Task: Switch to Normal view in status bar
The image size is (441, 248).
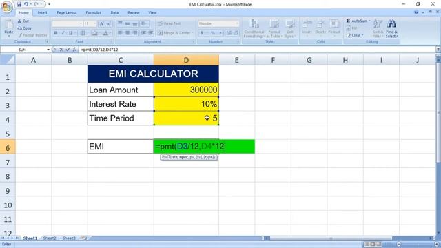Action: click(367, 244)
